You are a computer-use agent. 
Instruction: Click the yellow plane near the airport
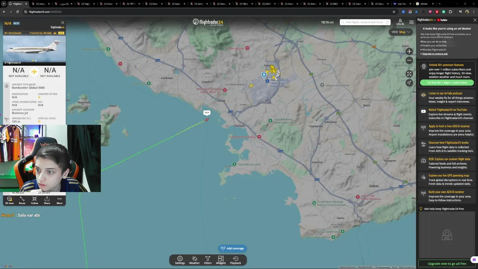[251, 86]
